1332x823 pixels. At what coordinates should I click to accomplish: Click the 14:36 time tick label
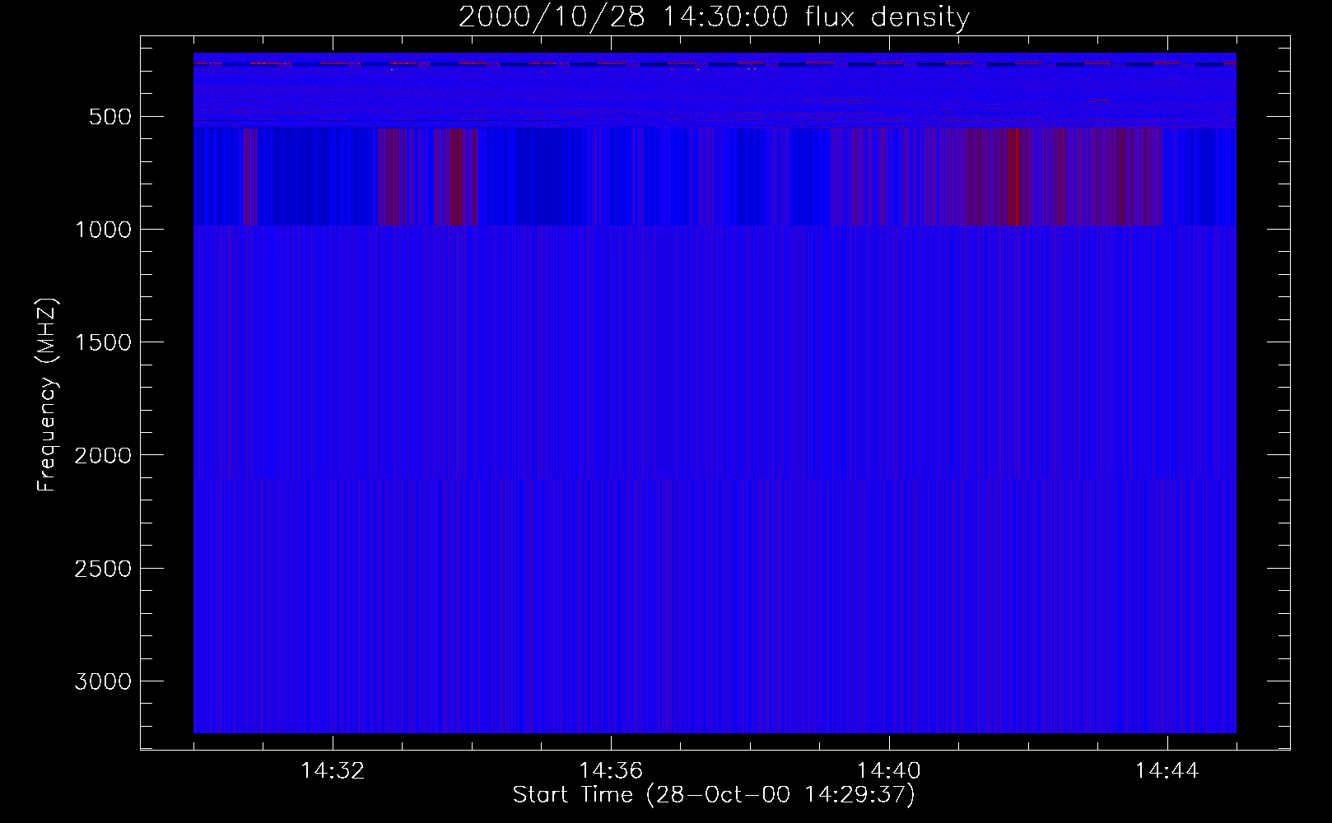click(x=611, y=771)
